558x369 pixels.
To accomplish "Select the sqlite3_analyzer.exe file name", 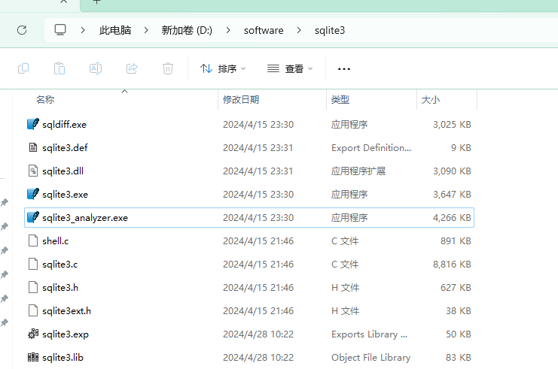I will pos(85,218).
